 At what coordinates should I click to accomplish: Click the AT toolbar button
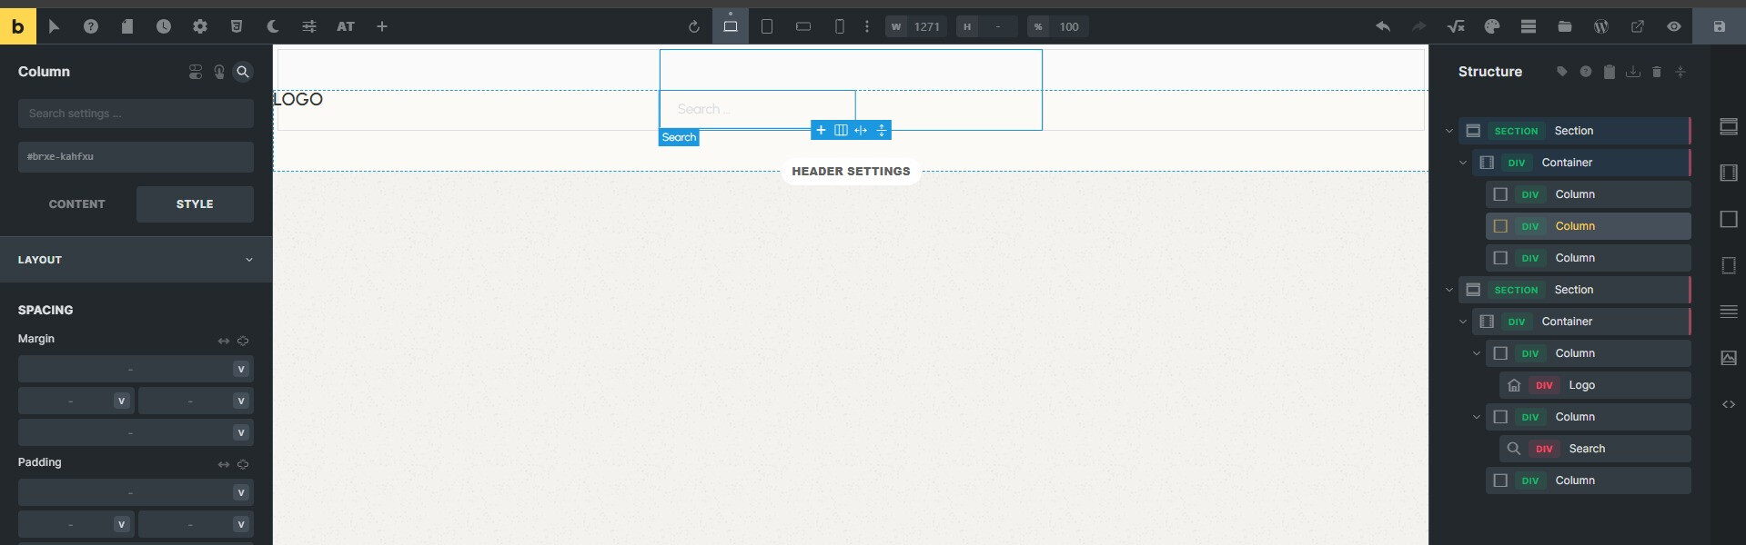pyautogui.click(x=346, y=26)
